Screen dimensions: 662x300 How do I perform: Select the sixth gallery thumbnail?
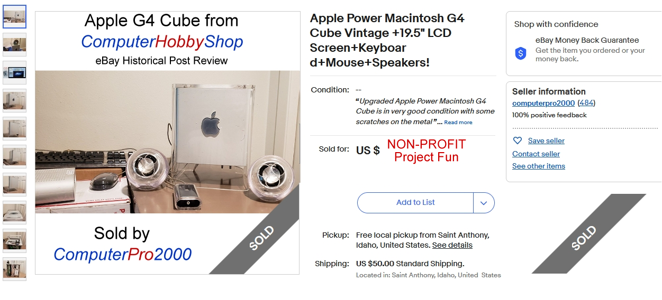(14, 156)
